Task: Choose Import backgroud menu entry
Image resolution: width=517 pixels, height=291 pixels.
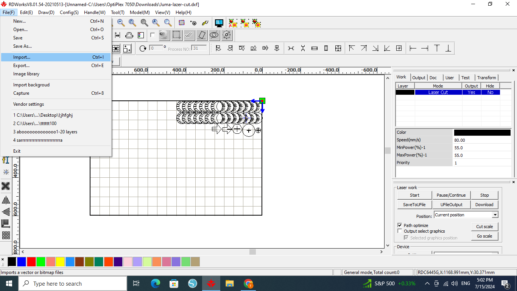Action: pyautogui.click(x=56, y=85)
